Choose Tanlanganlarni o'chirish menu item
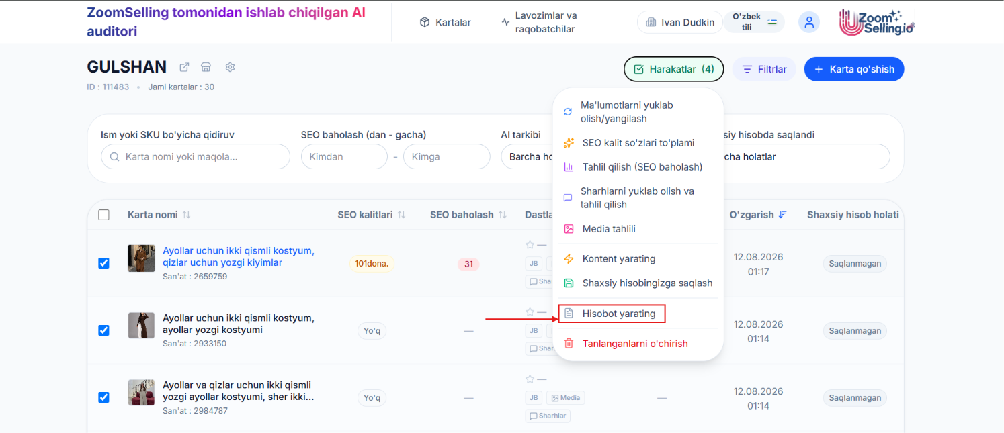The height and width of the screenshot is (433, 1004). pyautogui.click(x=638, y=344)
